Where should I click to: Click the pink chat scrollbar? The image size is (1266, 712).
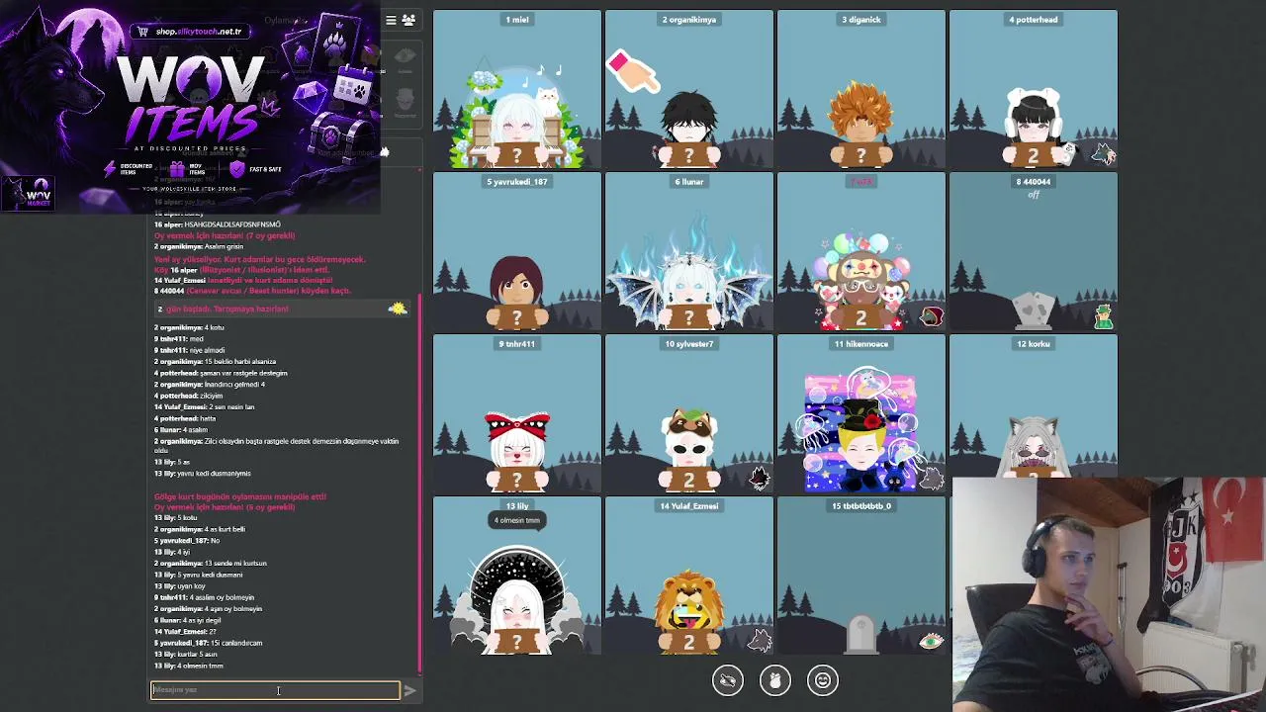[420, 485]
